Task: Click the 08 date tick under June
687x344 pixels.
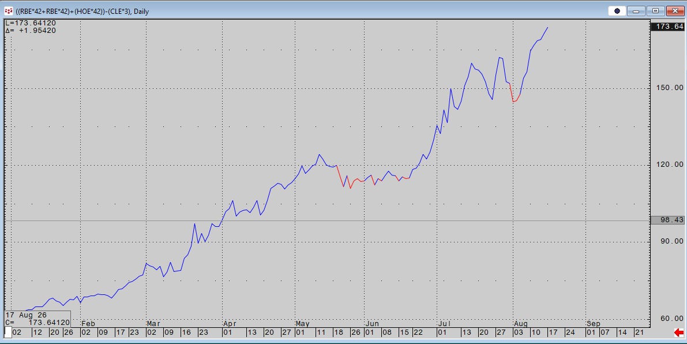Action: click(x=386, y=332)
